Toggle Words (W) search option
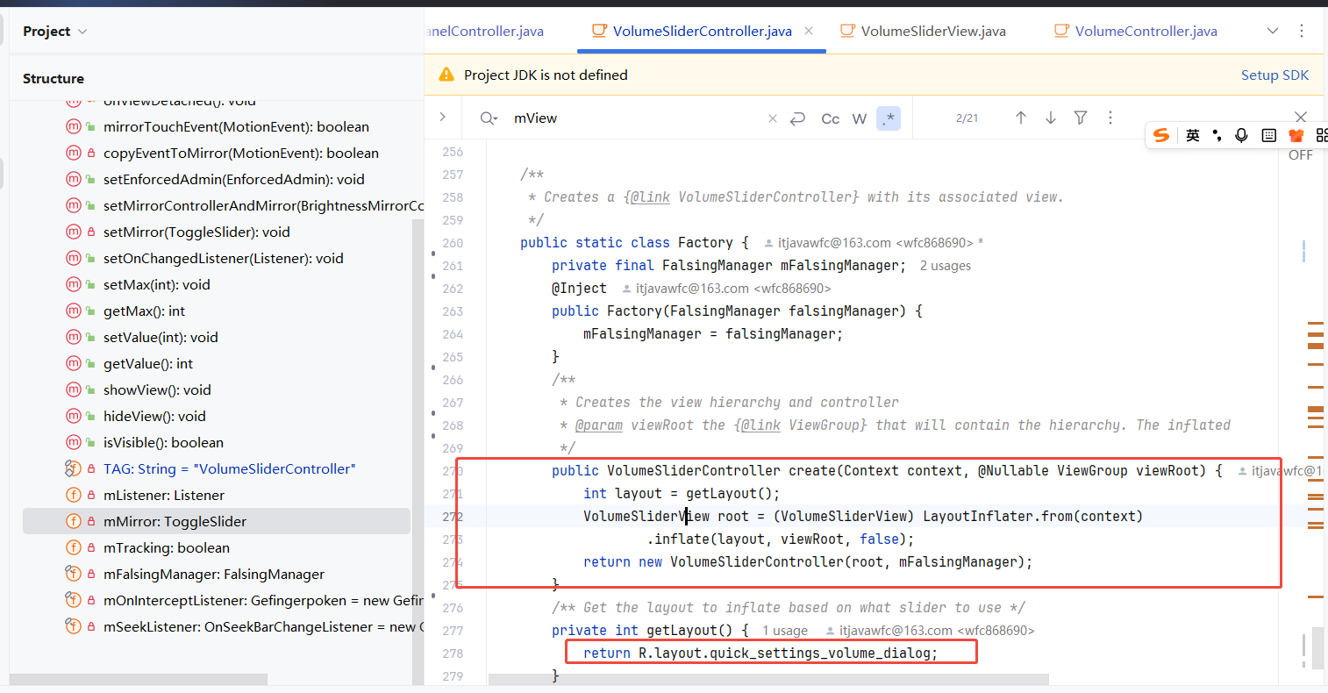The image size is (1328, 693). pos(860,118)
